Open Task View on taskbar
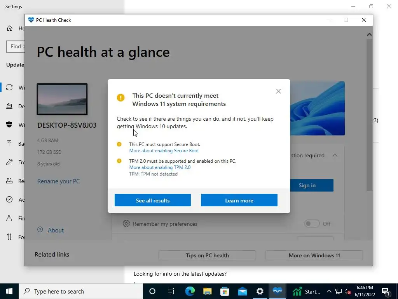Screen dimensions: 398x299 (171, 291)
